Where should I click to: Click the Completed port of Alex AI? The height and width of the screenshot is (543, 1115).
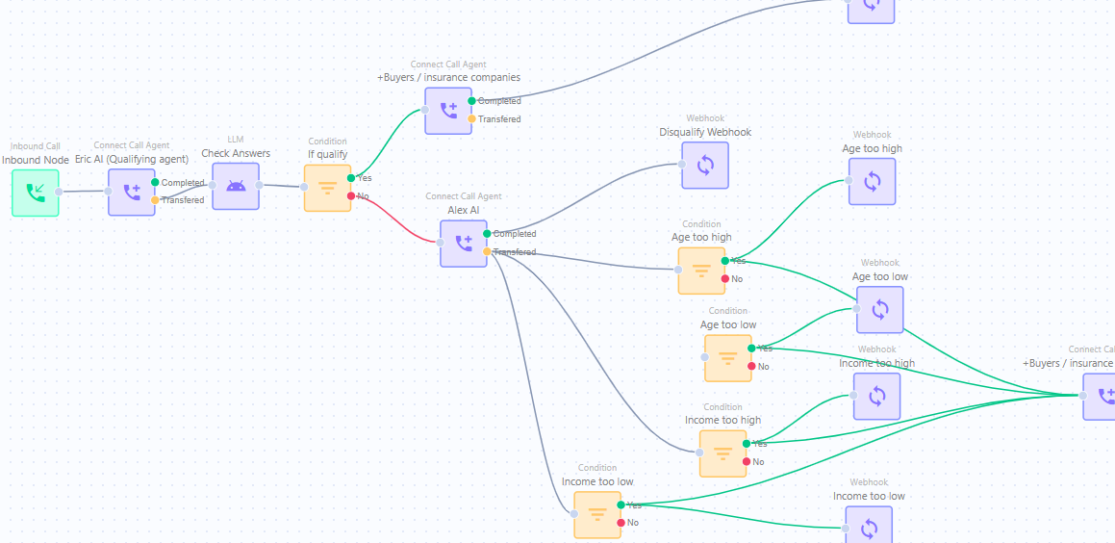click(x=487, y=233)
